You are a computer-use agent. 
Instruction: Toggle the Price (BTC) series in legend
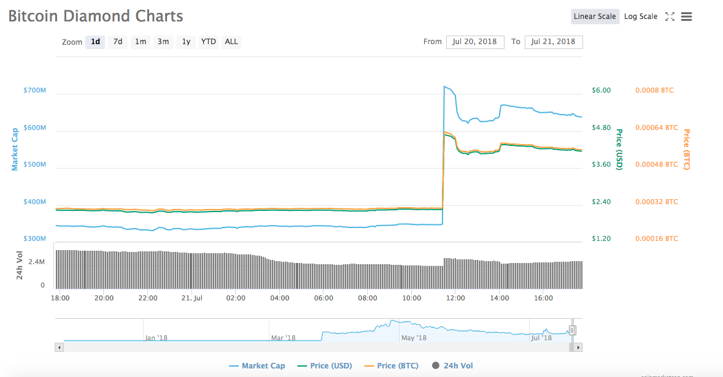392,366
